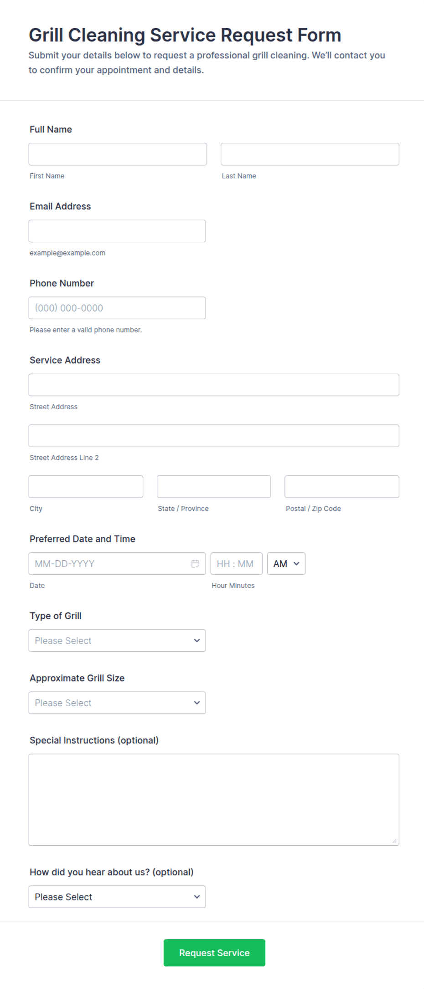Click the MM-DD-YYYY date field
Image resolution: width=424 pixels, height=989 pixels.
tap(117, 564)
